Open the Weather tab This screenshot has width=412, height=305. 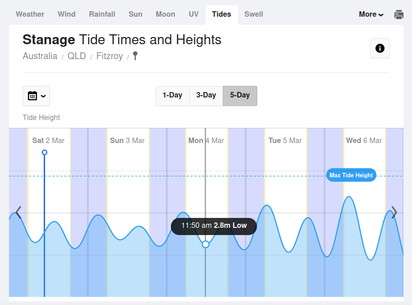[30, 14]
